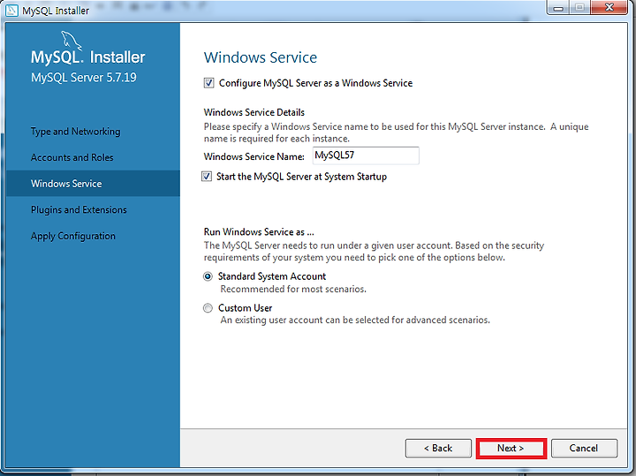Open Plugins and Extensions step
636x476 pixels.
click(x=79, y=209)
